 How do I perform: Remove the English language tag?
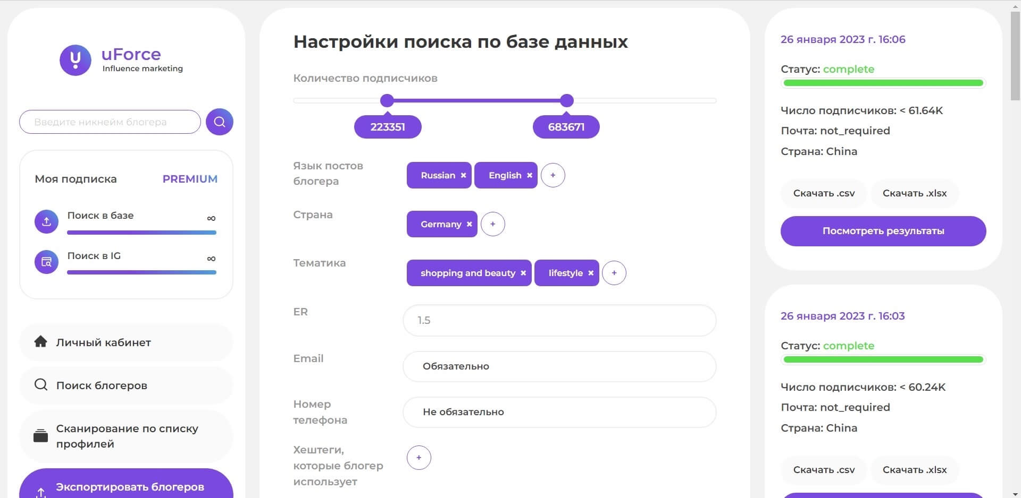tap(529, 176)
